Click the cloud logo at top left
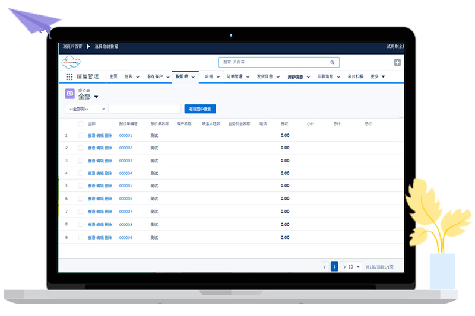This screenshot has width=475, height=316. click(71, 62)
